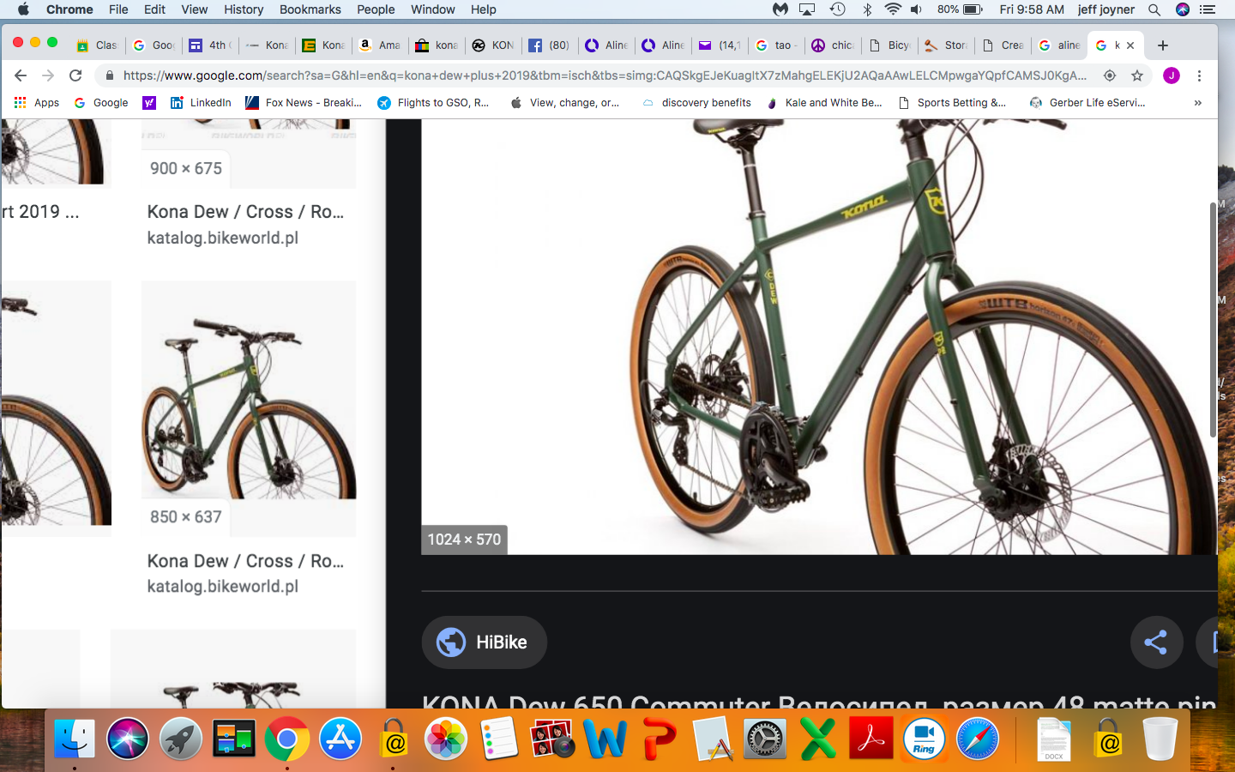The height and width of the screenshot is (772, 1235).
Task: Click the URL address bar
Action: (605, 75)
